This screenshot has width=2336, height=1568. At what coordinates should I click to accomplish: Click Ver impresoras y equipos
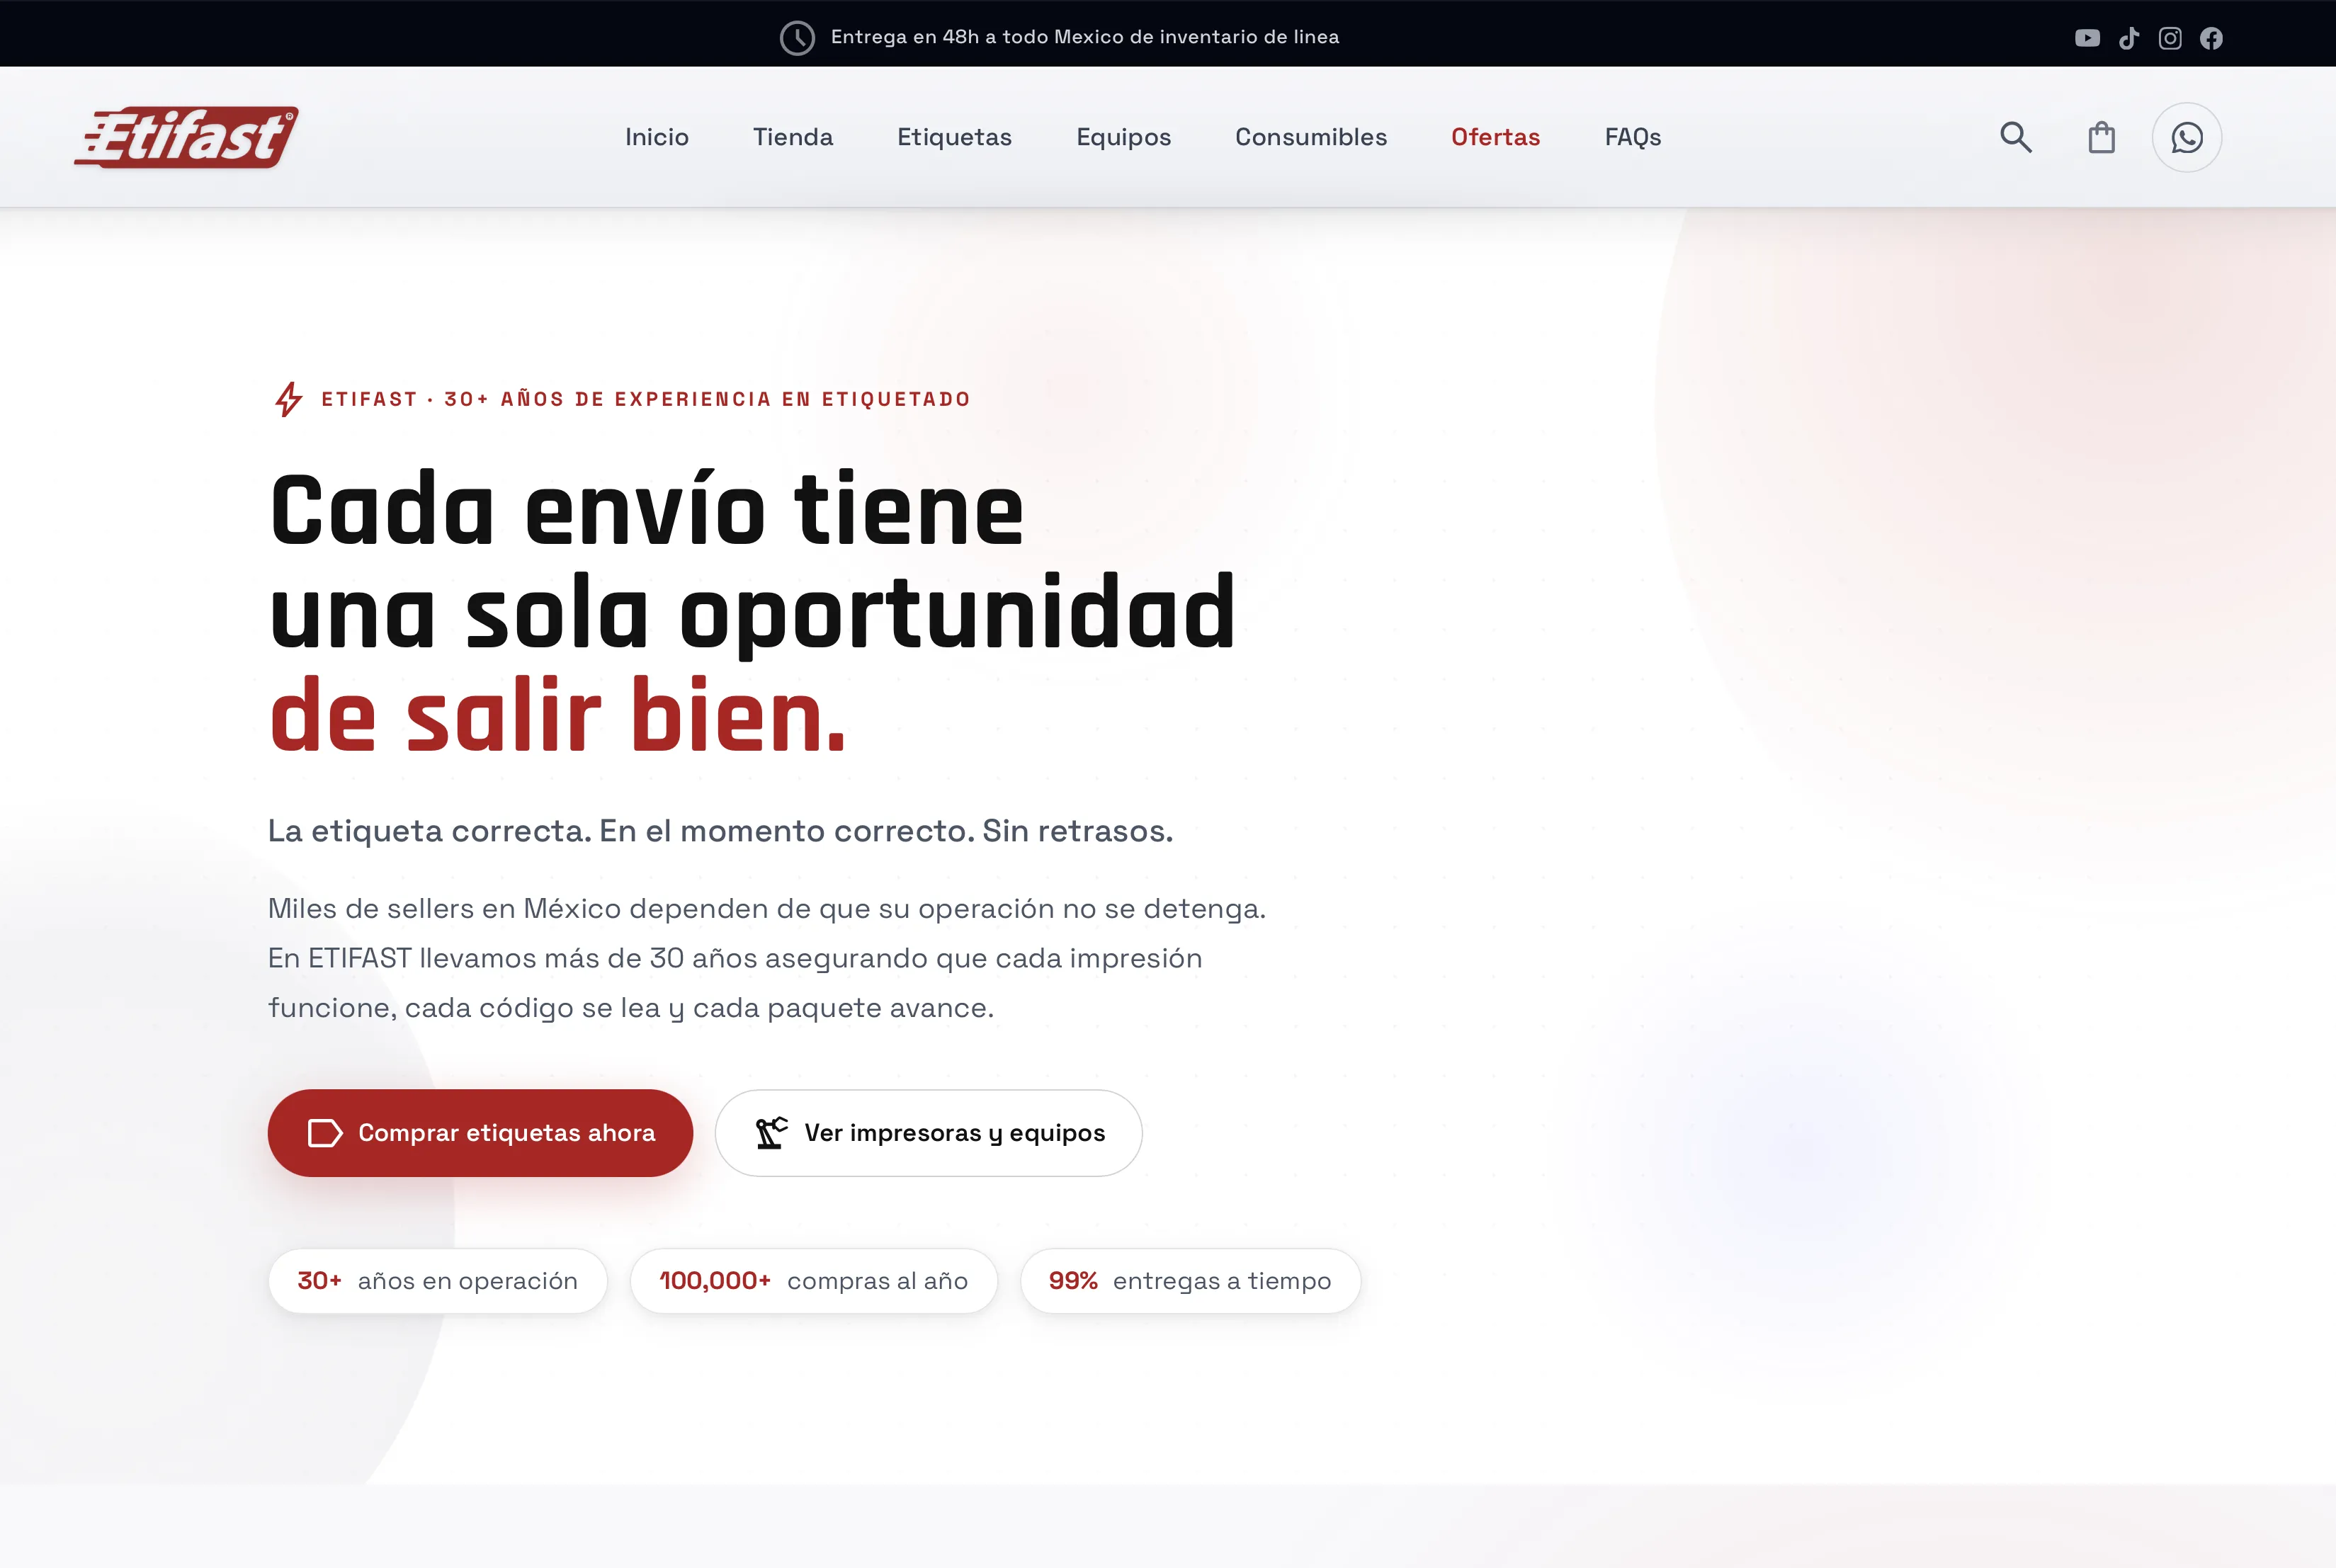[x=928, y=1132]
